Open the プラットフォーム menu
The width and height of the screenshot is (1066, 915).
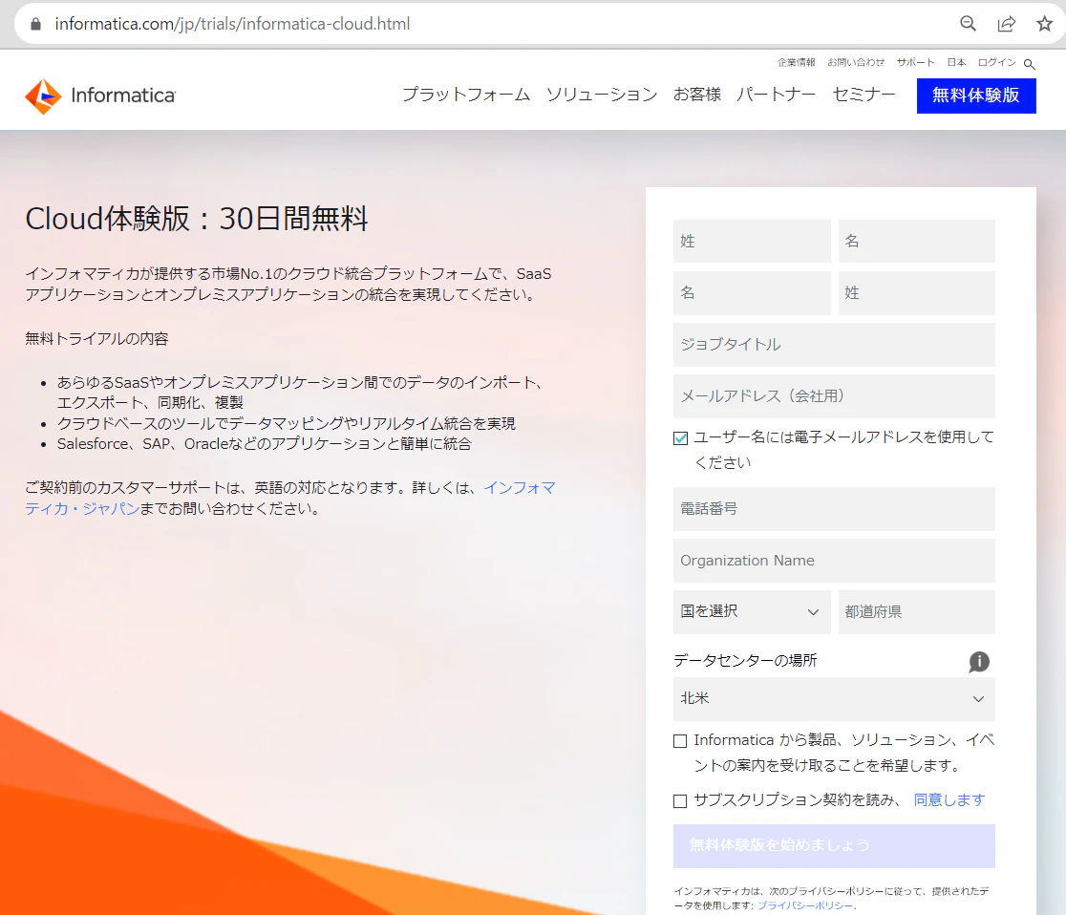(x=466, y=95)
